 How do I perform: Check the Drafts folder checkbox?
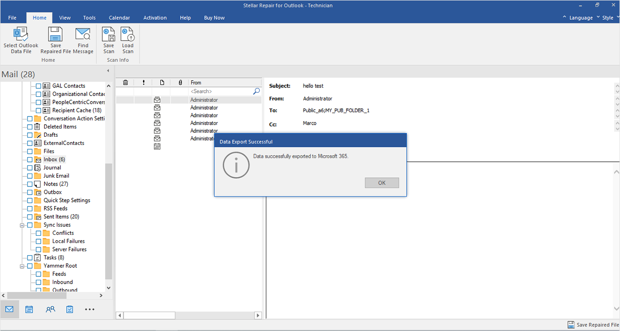pos(30,135)
